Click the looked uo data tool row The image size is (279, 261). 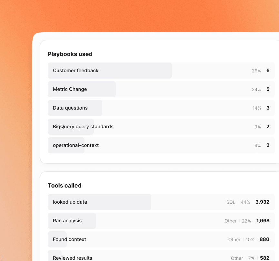click(161, 202)
